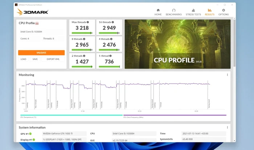Click the 1-thread score 736

click(109, 62)
